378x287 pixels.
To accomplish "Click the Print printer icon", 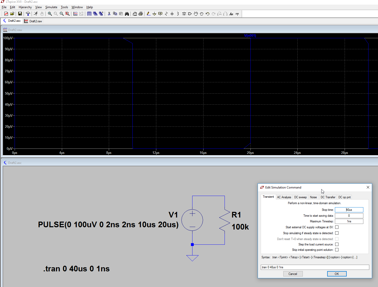I will [141, 14].
